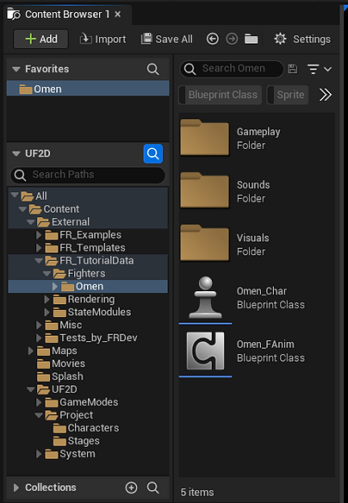Expand the FR_Examples folder arrow

(39, 235)
